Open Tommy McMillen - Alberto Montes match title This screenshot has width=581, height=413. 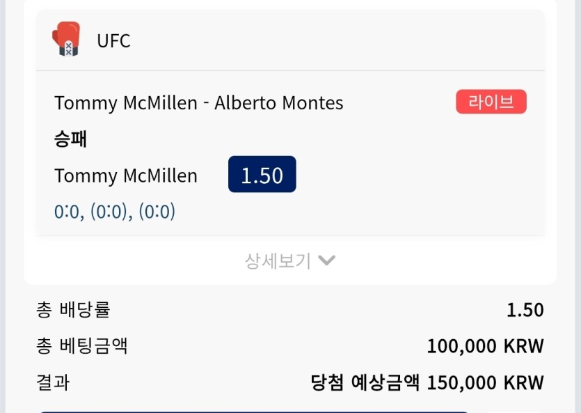click(198, 102)
